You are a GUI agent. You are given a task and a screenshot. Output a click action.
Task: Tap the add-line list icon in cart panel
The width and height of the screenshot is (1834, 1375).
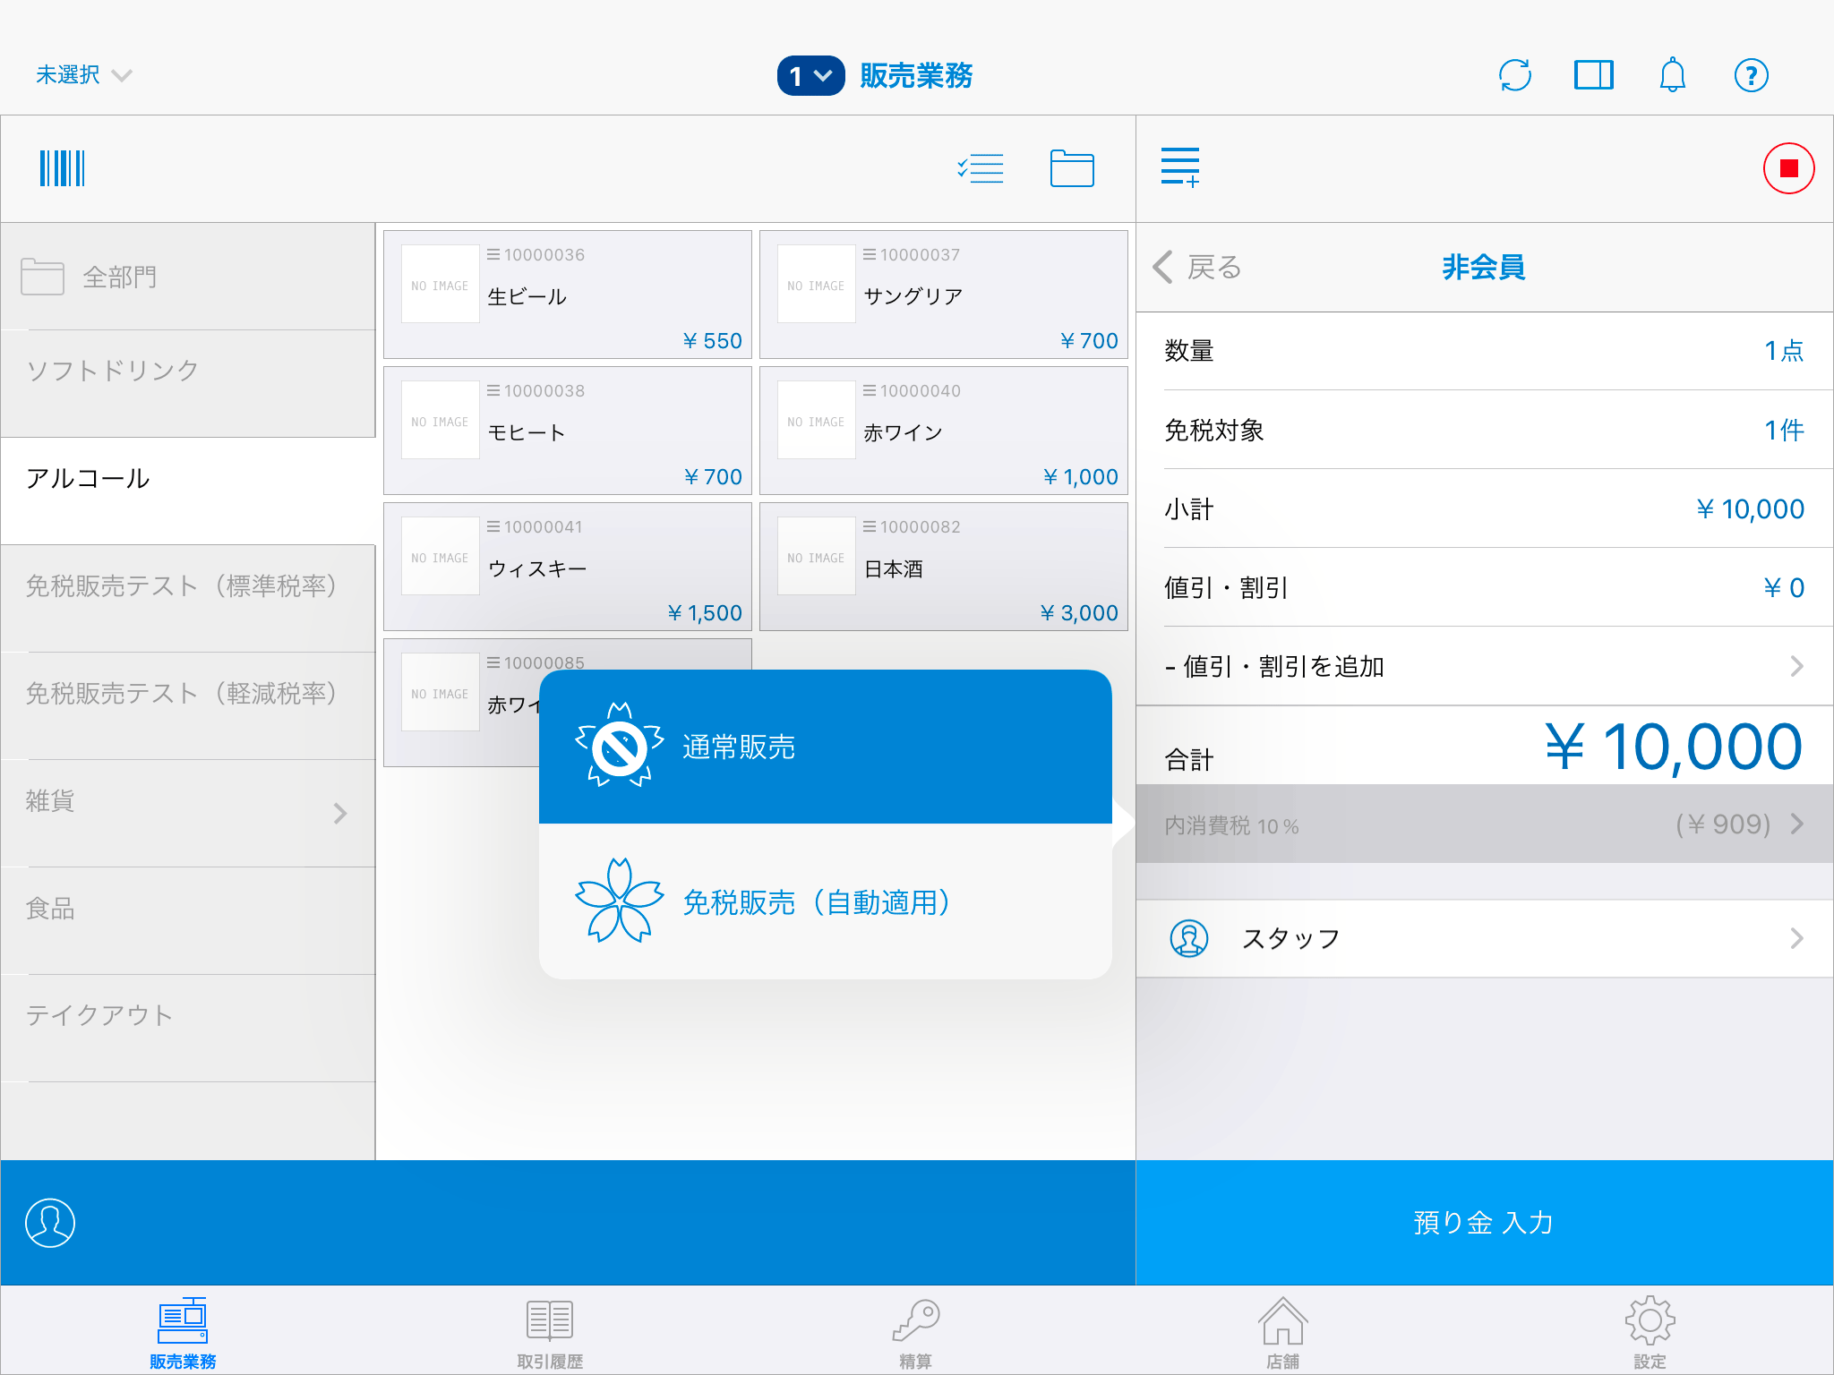pyautogui.click(x=1180, y=167)
